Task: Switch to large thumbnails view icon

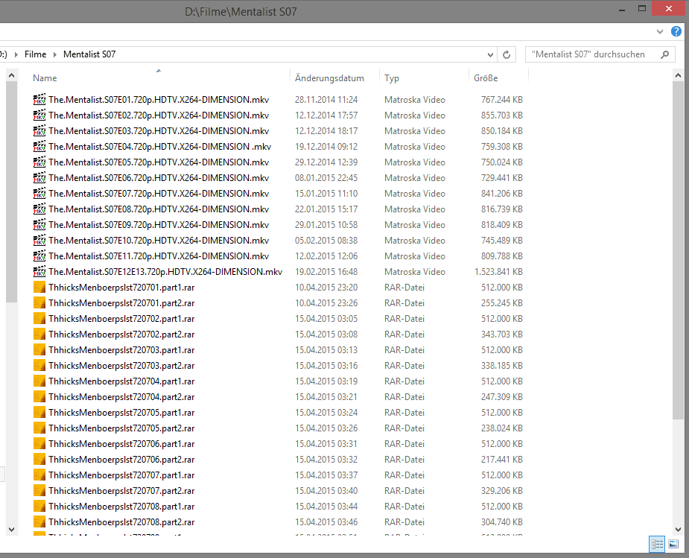Action: (673, 545)
